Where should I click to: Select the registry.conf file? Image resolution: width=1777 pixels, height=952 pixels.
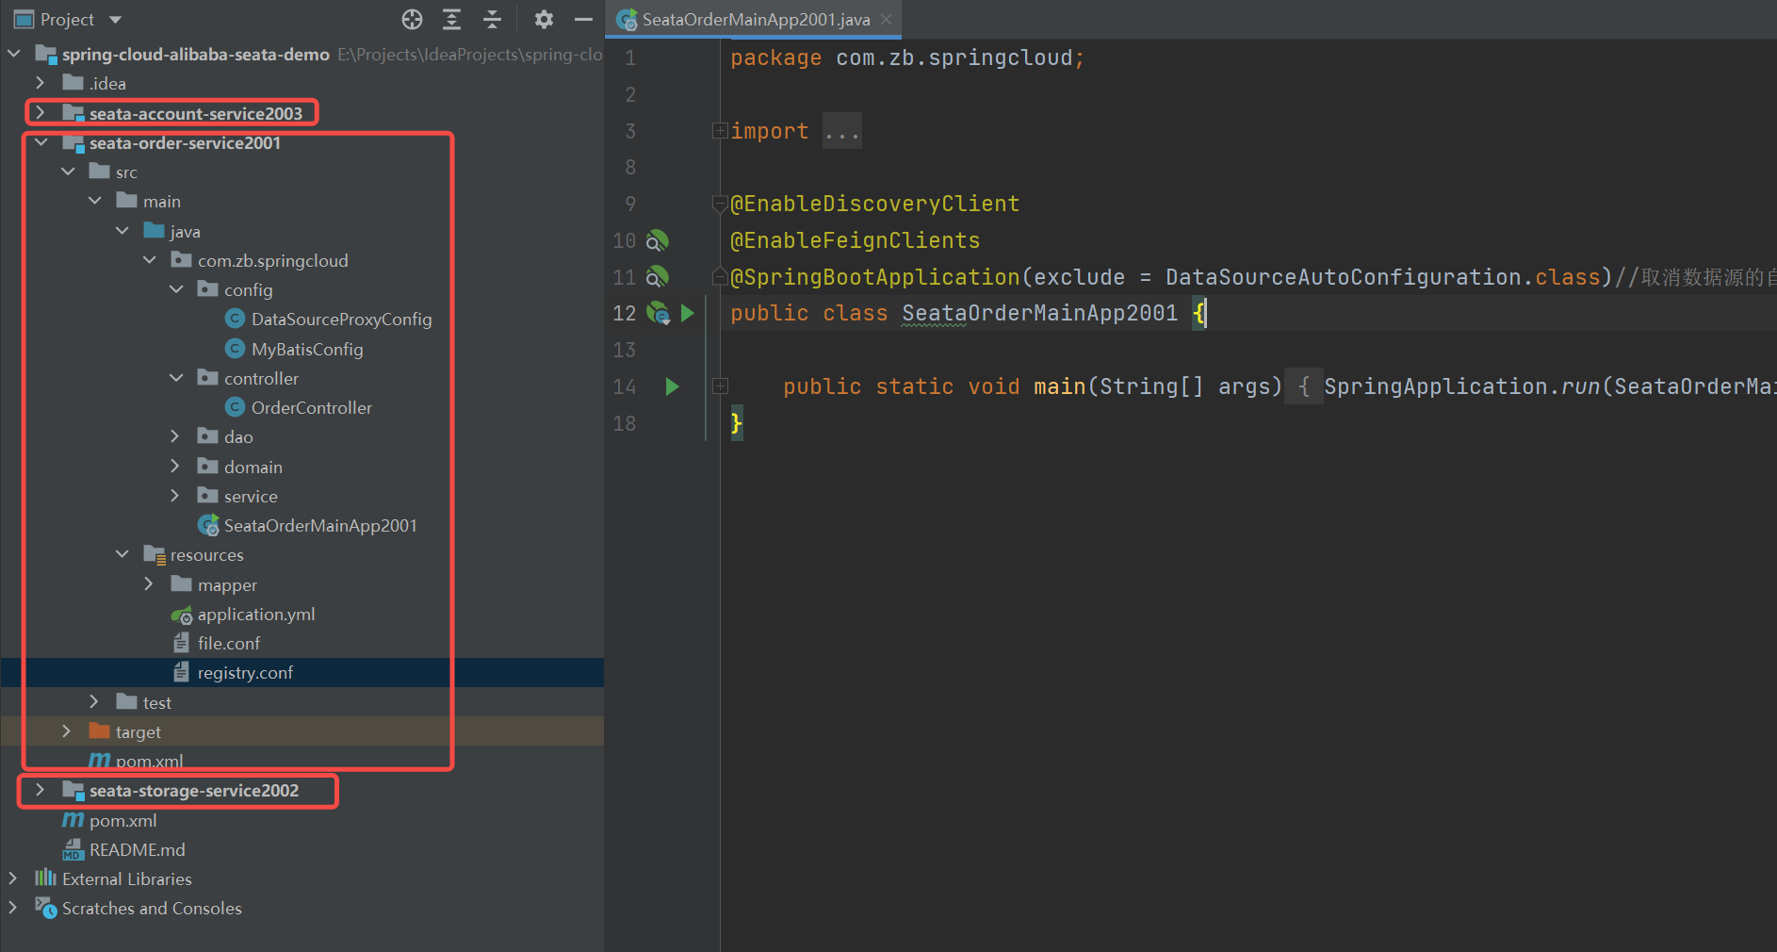[x=245, y=672]
